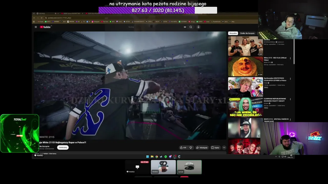Click the Udostępnij share button

tap(202, 148)
